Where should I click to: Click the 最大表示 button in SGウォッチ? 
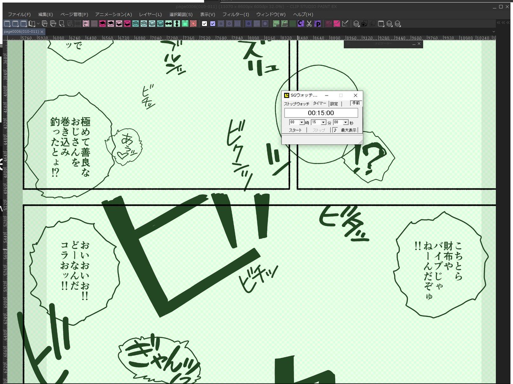tap(349, 130)
